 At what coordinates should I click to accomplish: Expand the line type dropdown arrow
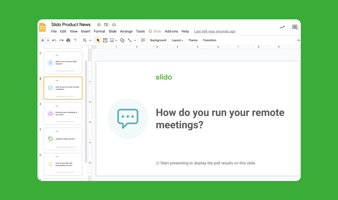pyautogui.click(x=135, y=40)
